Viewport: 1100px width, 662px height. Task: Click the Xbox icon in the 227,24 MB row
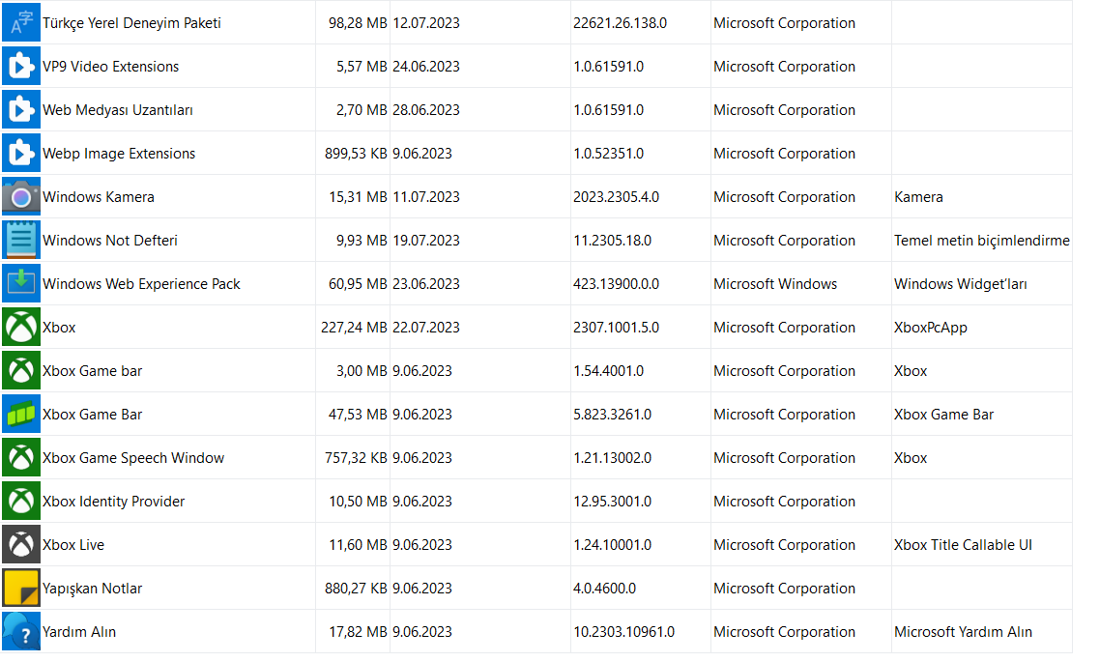20,328
